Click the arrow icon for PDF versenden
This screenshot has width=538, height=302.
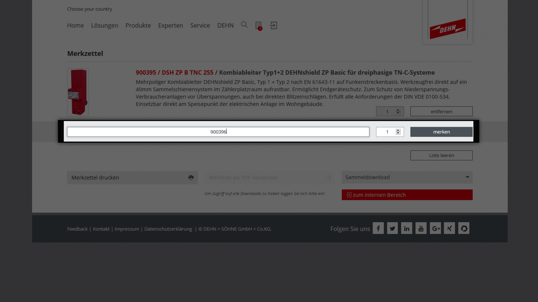tap(328, 178)
